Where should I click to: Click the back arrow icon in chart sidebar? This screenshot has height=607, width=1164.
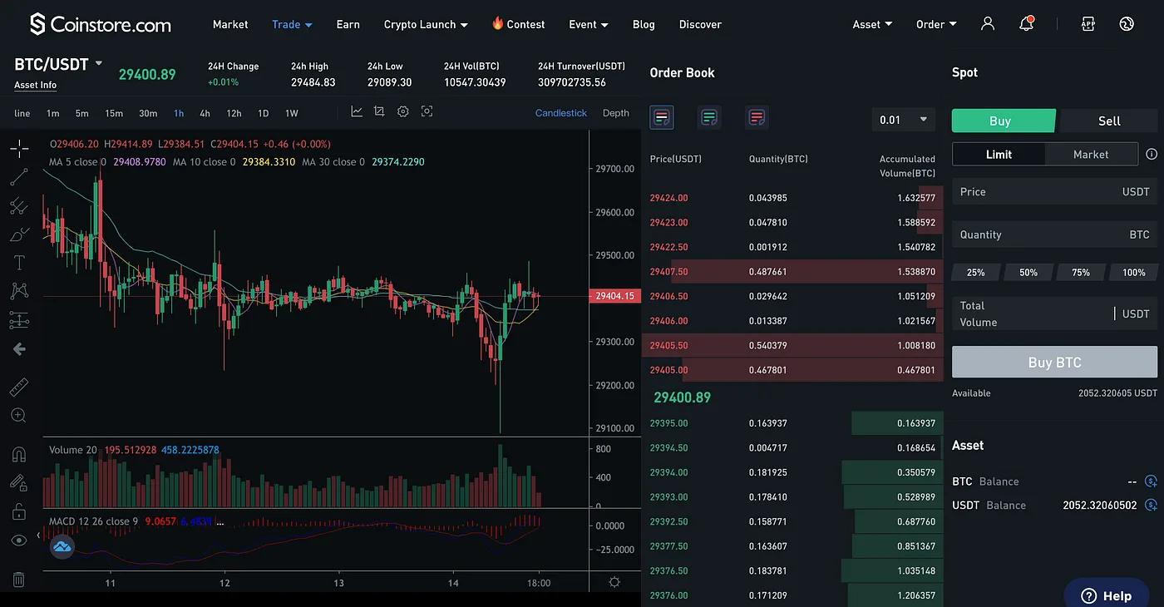coord(19,349)
